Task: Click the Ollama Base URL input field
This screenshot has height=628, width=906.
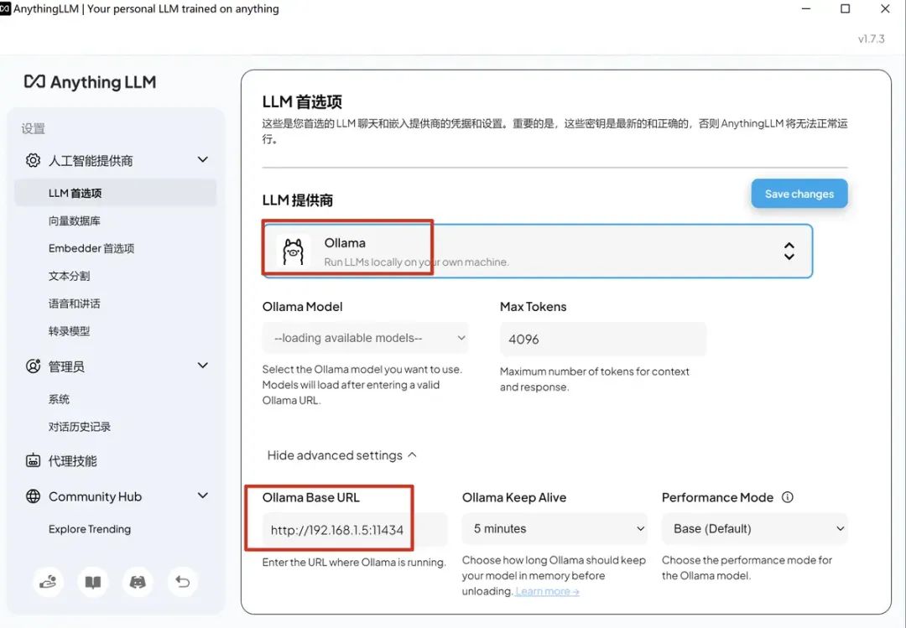Action: (x=355, y=530)
